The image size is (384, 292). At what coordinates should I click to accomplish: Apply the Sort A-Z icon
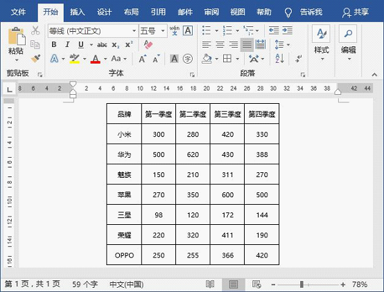[279, 58]
